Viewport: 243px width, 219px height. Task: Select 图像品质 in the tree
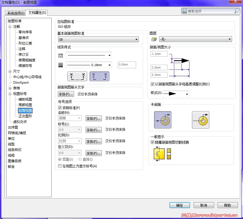tap(15, 161)
